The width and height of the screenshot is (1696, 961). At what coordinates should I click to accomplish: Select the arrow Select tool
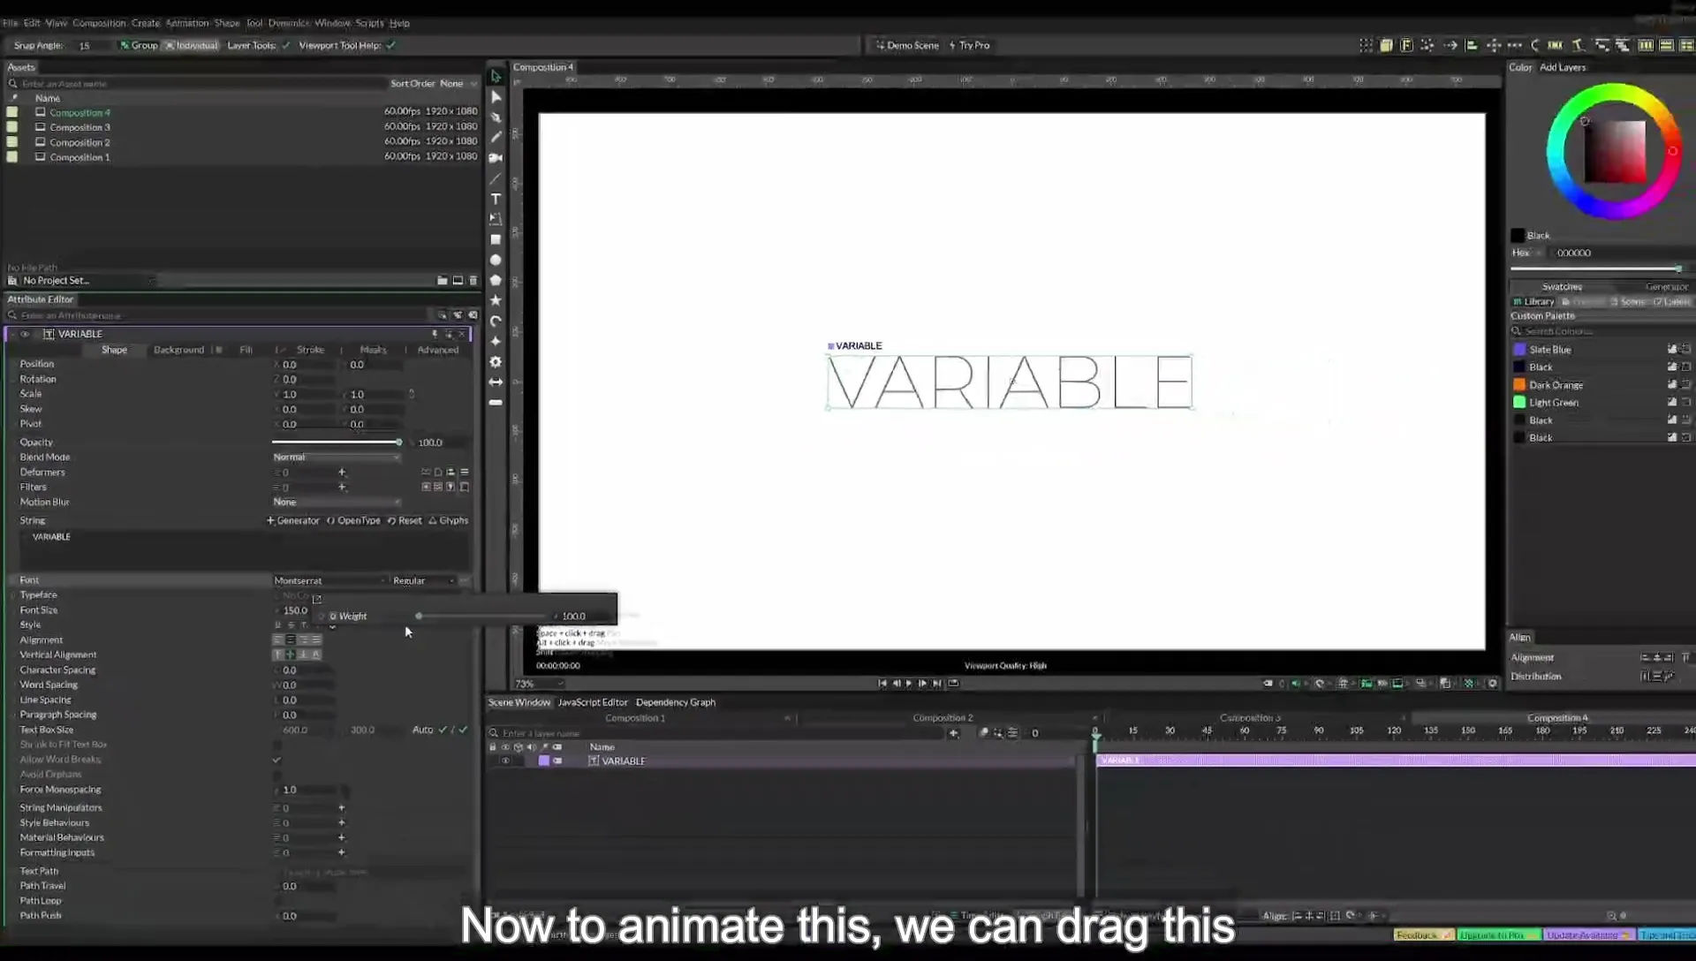pos(496,76)
